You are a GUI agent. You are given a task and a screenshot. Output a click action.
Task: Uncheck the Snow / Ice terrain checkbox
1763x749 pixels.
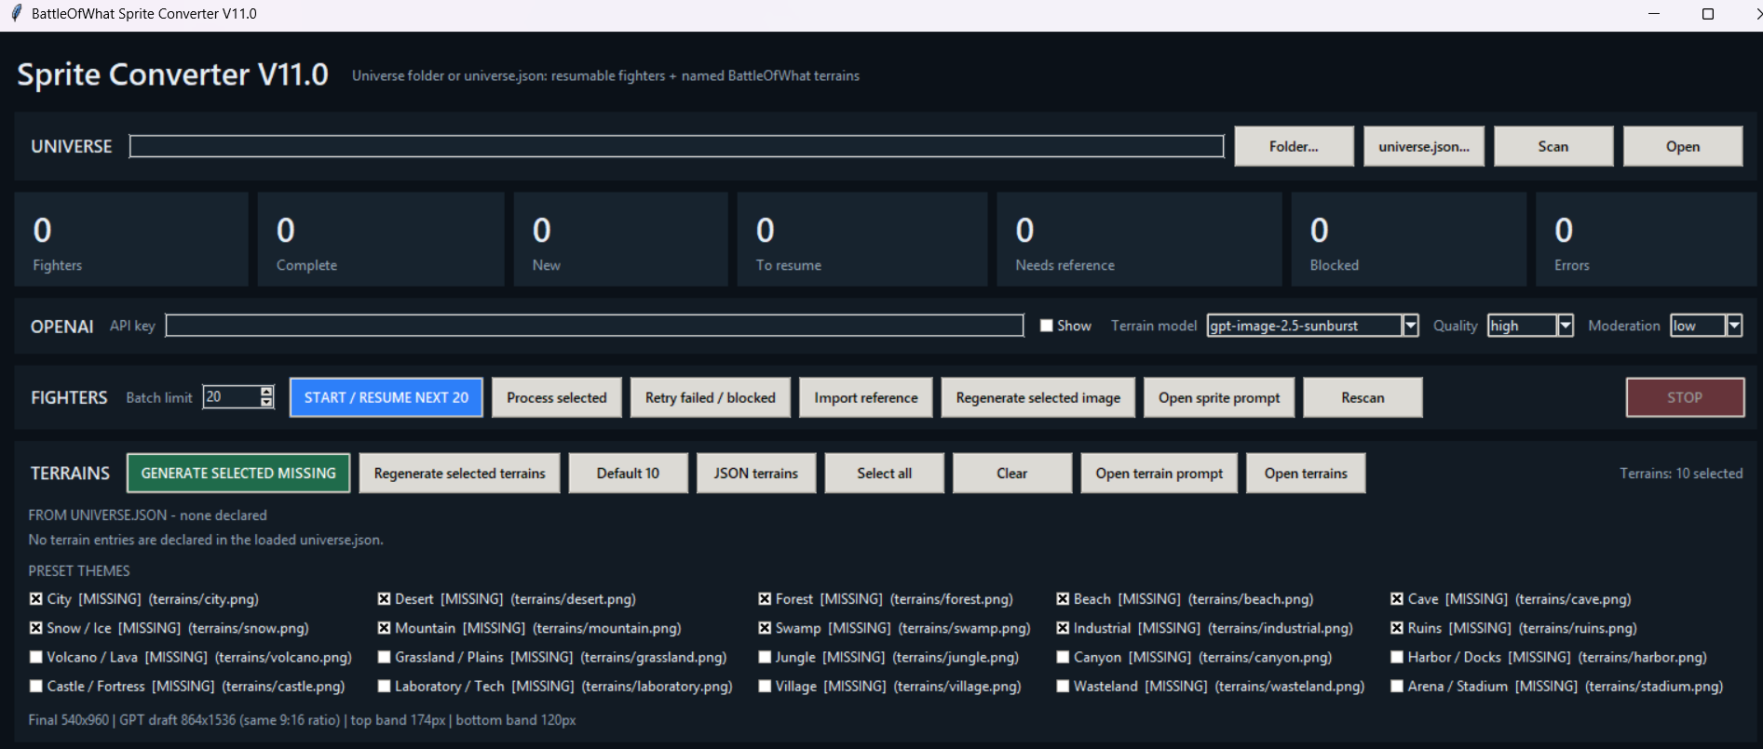36,628
